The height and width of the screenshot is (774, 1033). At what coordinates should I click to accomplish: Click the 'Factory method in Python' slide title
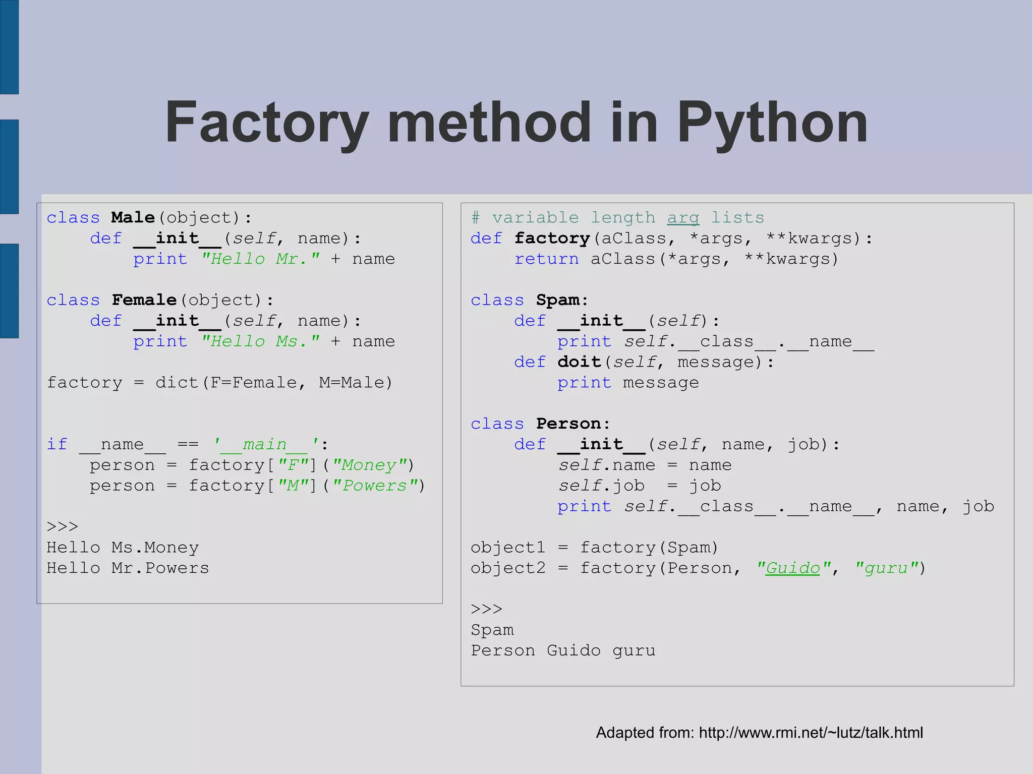coord(516,123)
